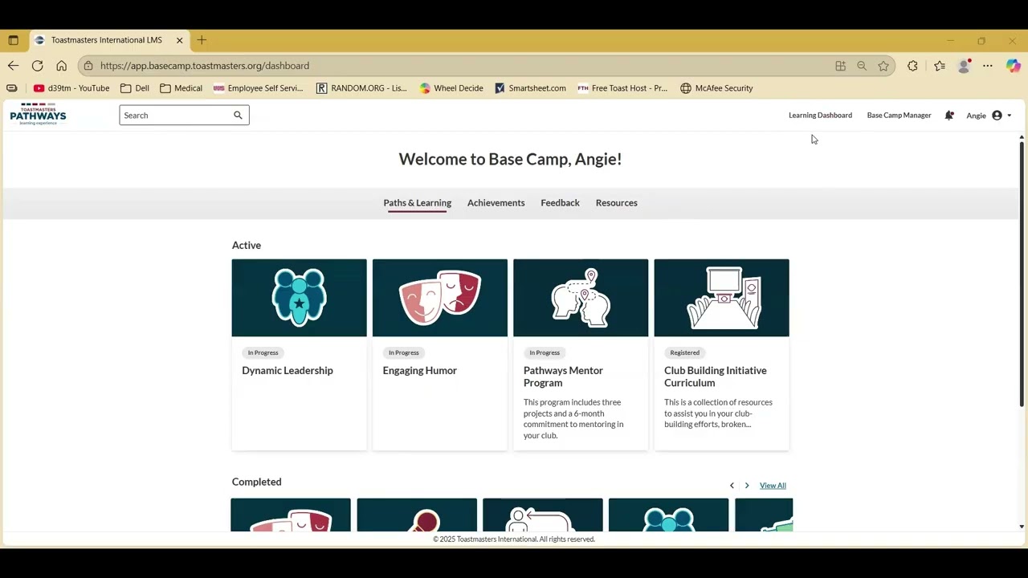Click the 'Active' section heading
This screenshot has width=1028, height=578.
click(x=247, y=246)
